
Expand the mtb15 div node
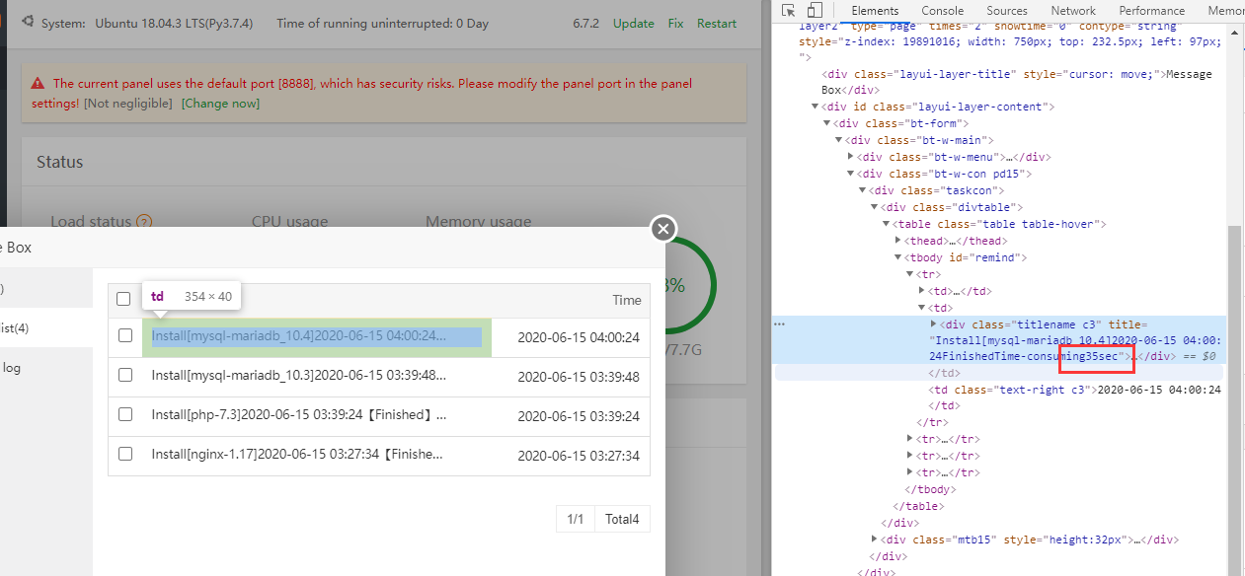tap(875, 540)
